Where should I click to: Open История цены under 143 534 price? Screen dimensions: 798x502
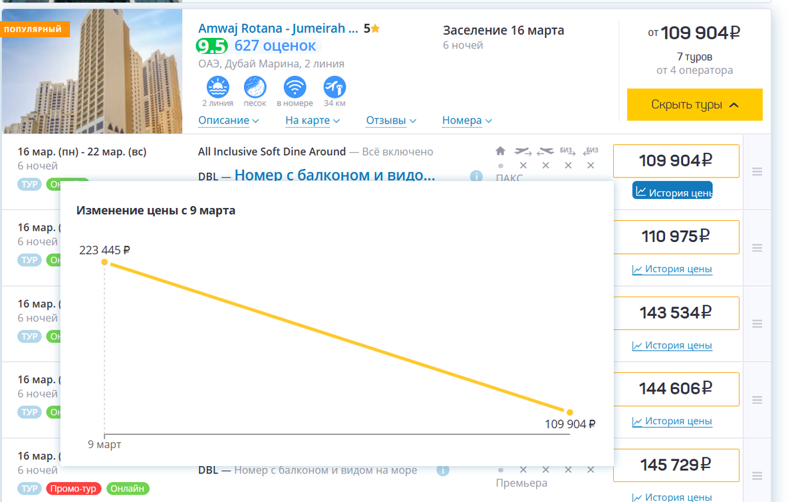672,345
